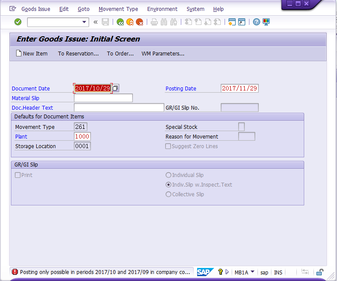Click the GR/GI Slip No. field
This screenshot has width=337, height=281.
click(x=240, y=108)
